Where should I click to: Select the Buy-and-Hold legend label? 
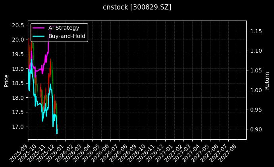coord(67,36)
